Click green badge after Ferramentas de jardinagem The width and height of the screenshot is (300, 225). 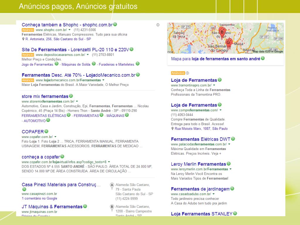coord(232,189)
